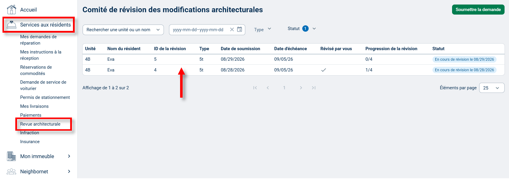Expand the Statut filter dropdown

[x=302, y=29]
